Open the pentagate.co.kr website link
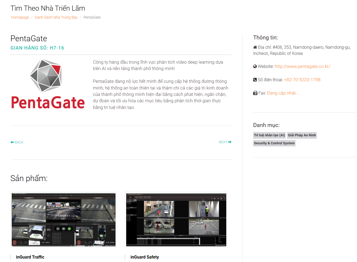This screenshot has width=357, height=262. pyautogui.click(x=302, y=66)
